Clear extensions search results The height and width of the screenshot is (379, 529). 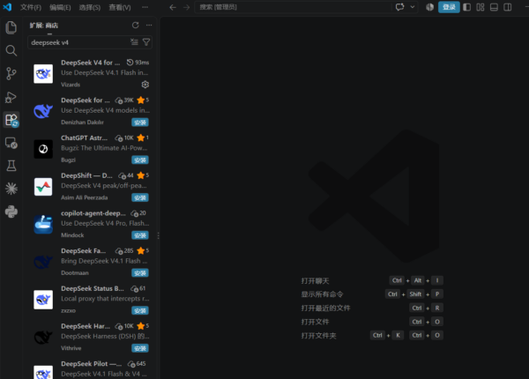pos(134,42)
